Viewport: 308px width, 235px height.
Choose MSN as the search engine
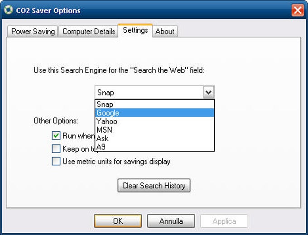coord(154,130)
